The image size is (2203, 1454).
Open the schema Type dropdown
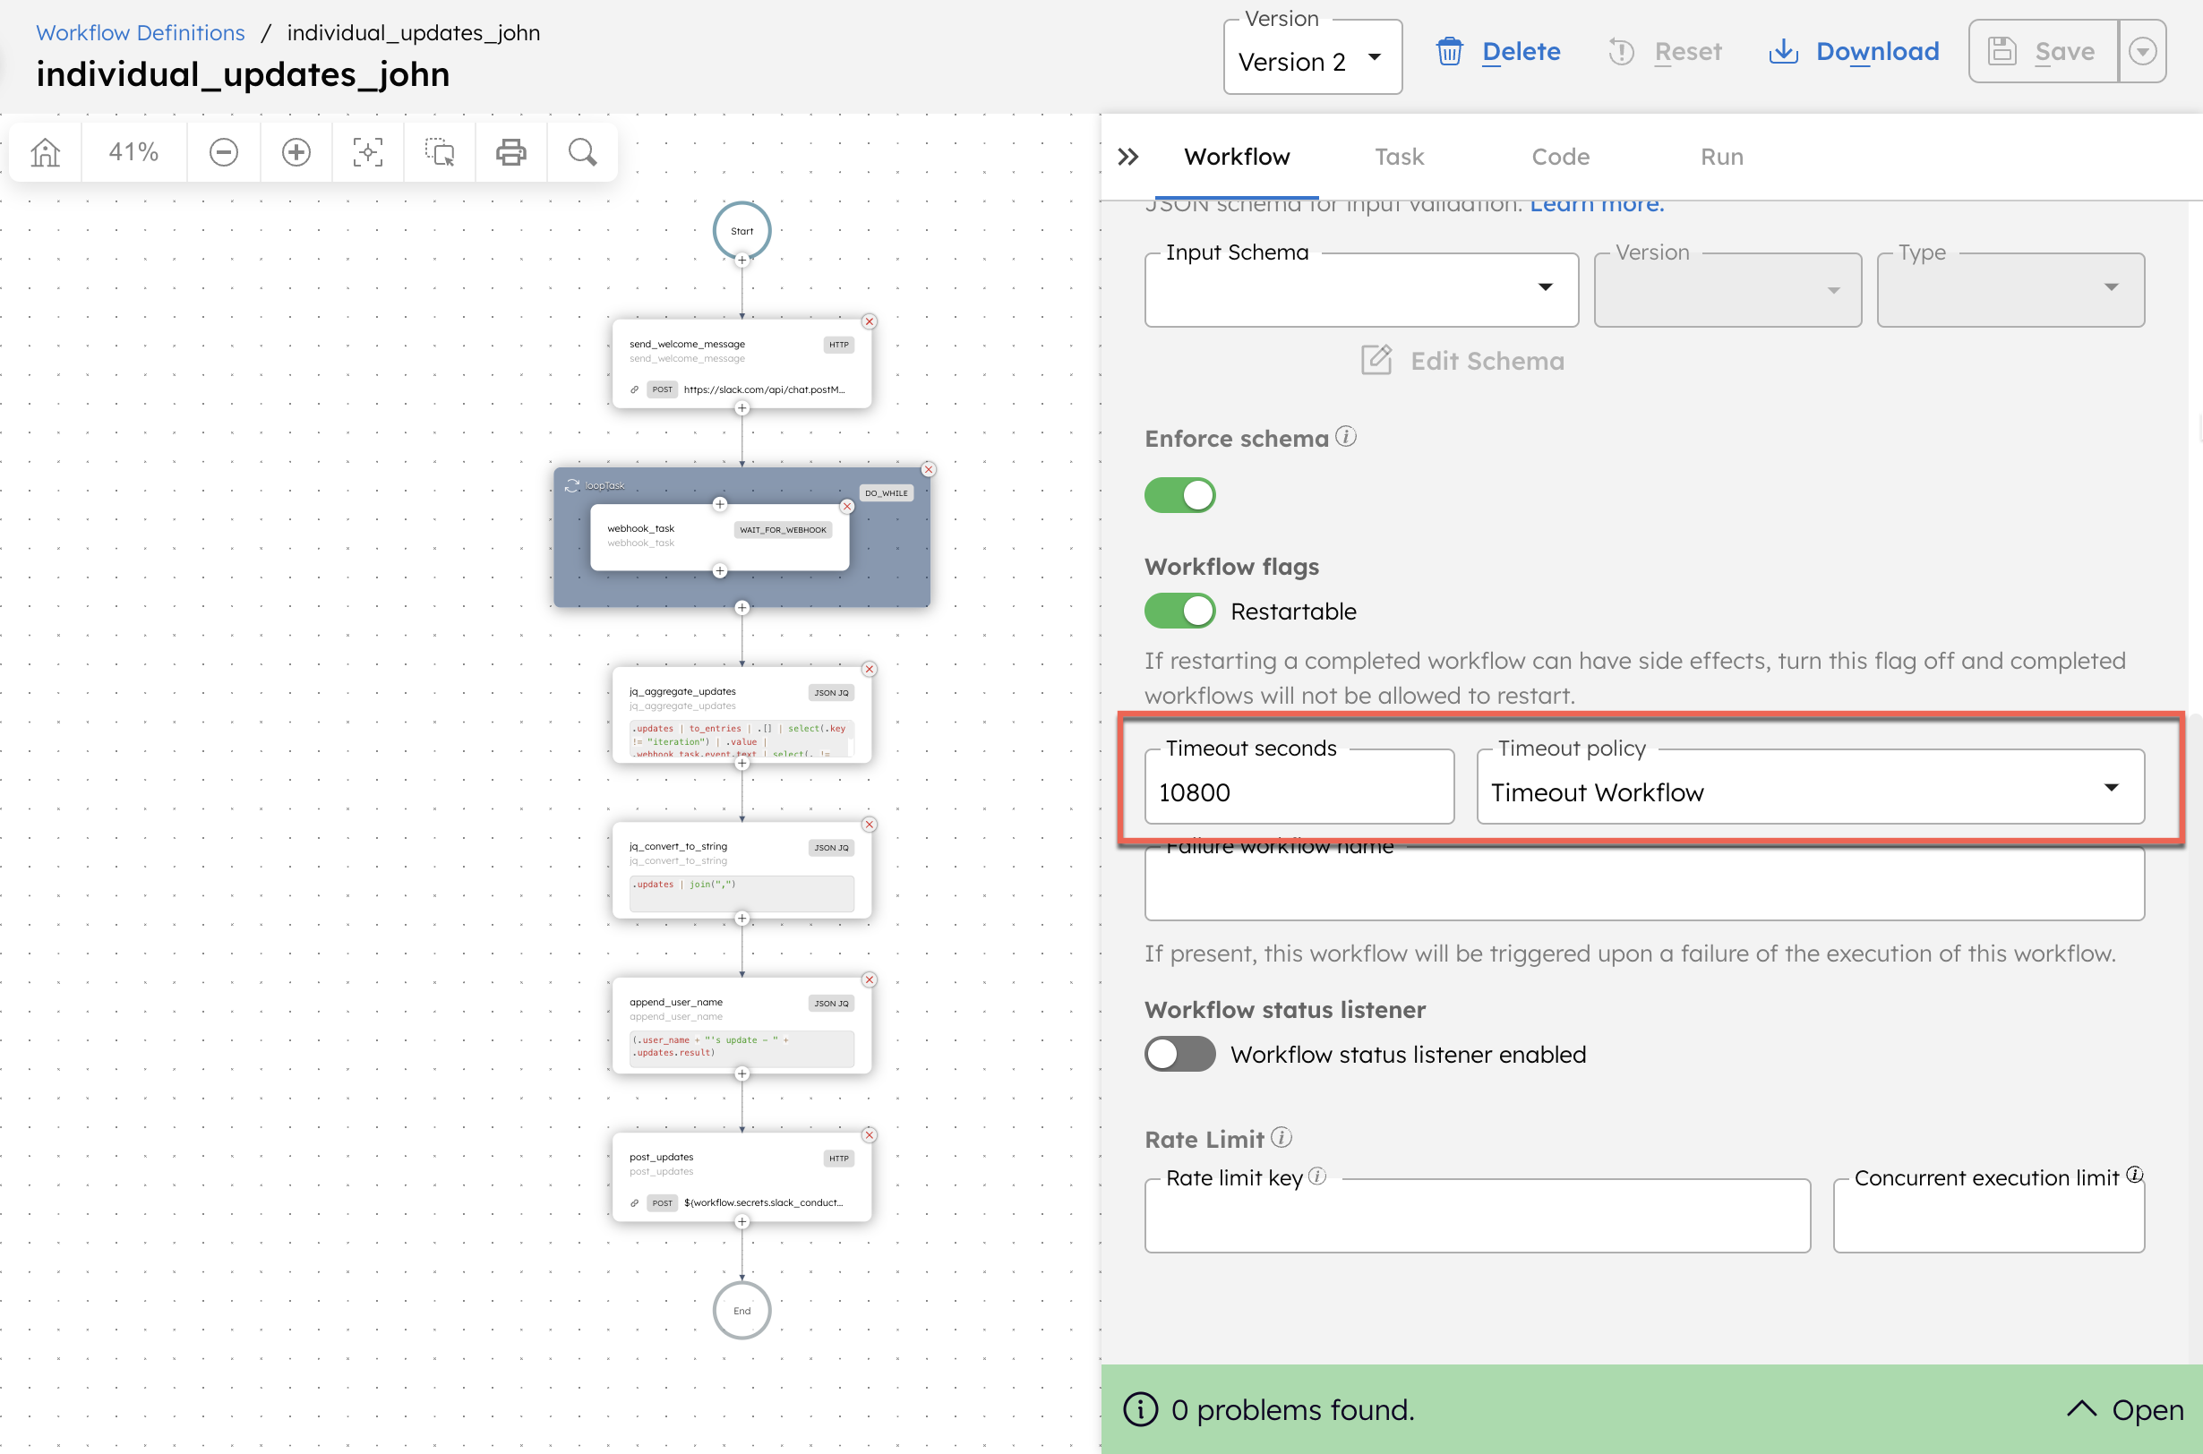[x=2010, y=289]
